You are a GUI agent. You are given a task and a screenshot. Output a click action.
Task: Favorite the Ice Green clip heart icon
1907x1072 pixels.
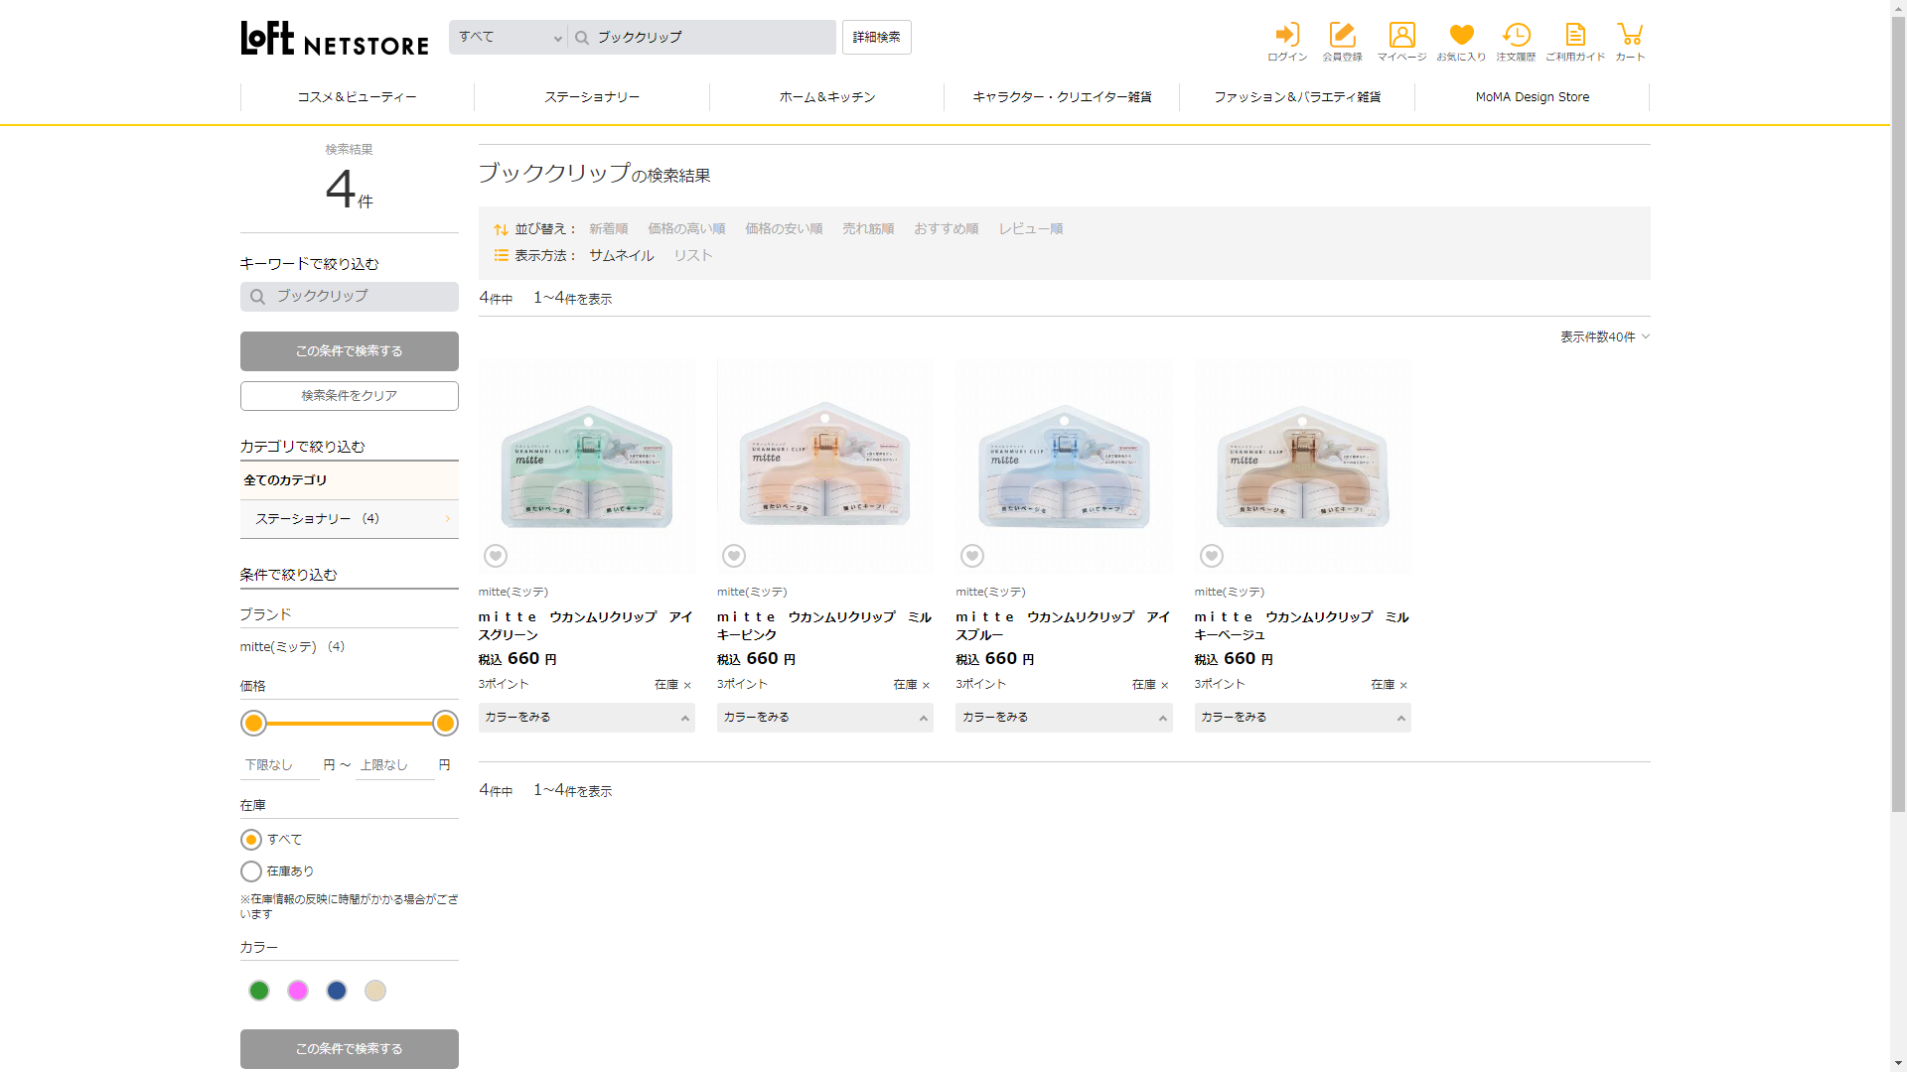(496, 556)
